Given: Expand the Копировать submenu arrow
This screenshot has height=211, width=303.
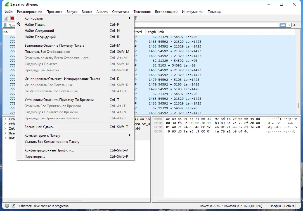Looking at the screenshot, I should [x=130, y=18].
